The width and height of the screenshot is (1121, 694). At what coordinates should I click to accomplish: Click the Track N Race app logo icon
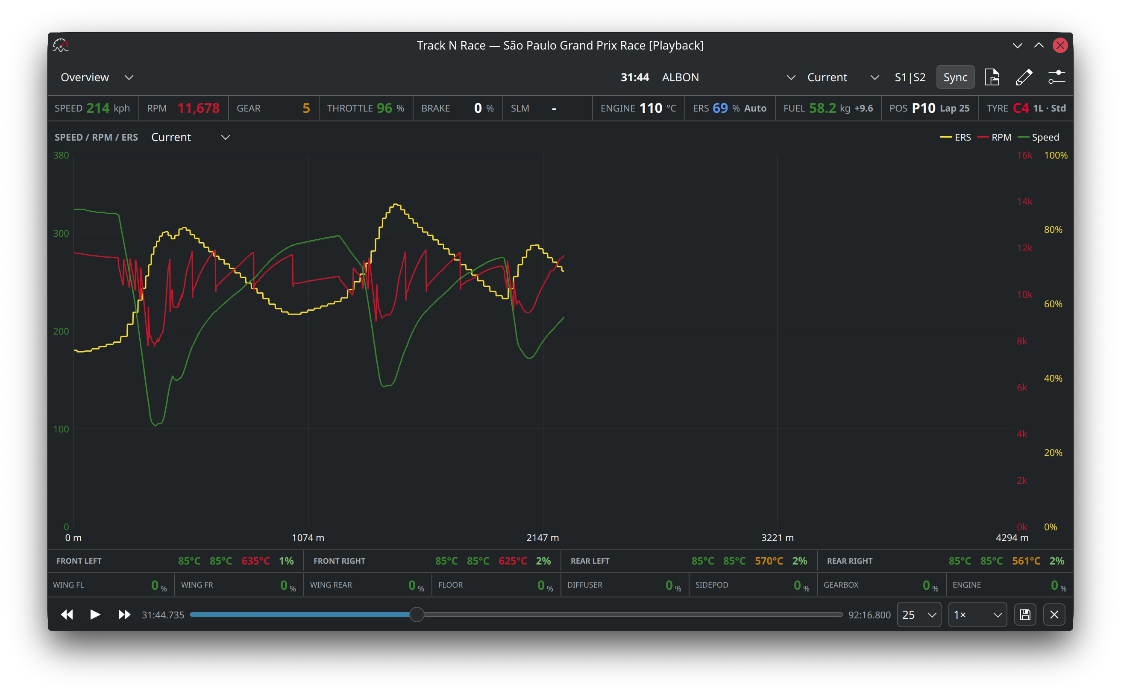point(61,45)
